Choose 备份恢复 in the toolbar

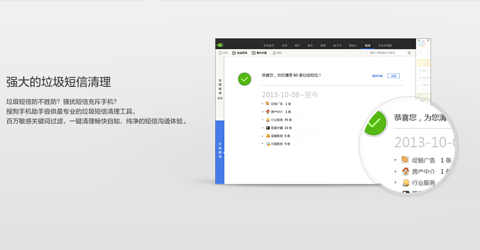(x=259, y=53)
